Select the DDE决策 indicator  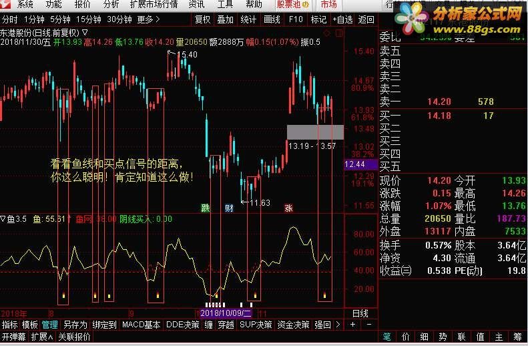pyautogui.click(x=182, y=325)
